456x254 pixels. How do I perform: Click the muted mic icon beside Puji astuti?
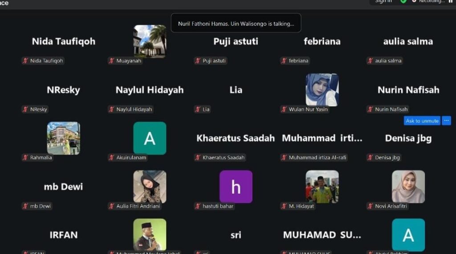tap(198, 60)
